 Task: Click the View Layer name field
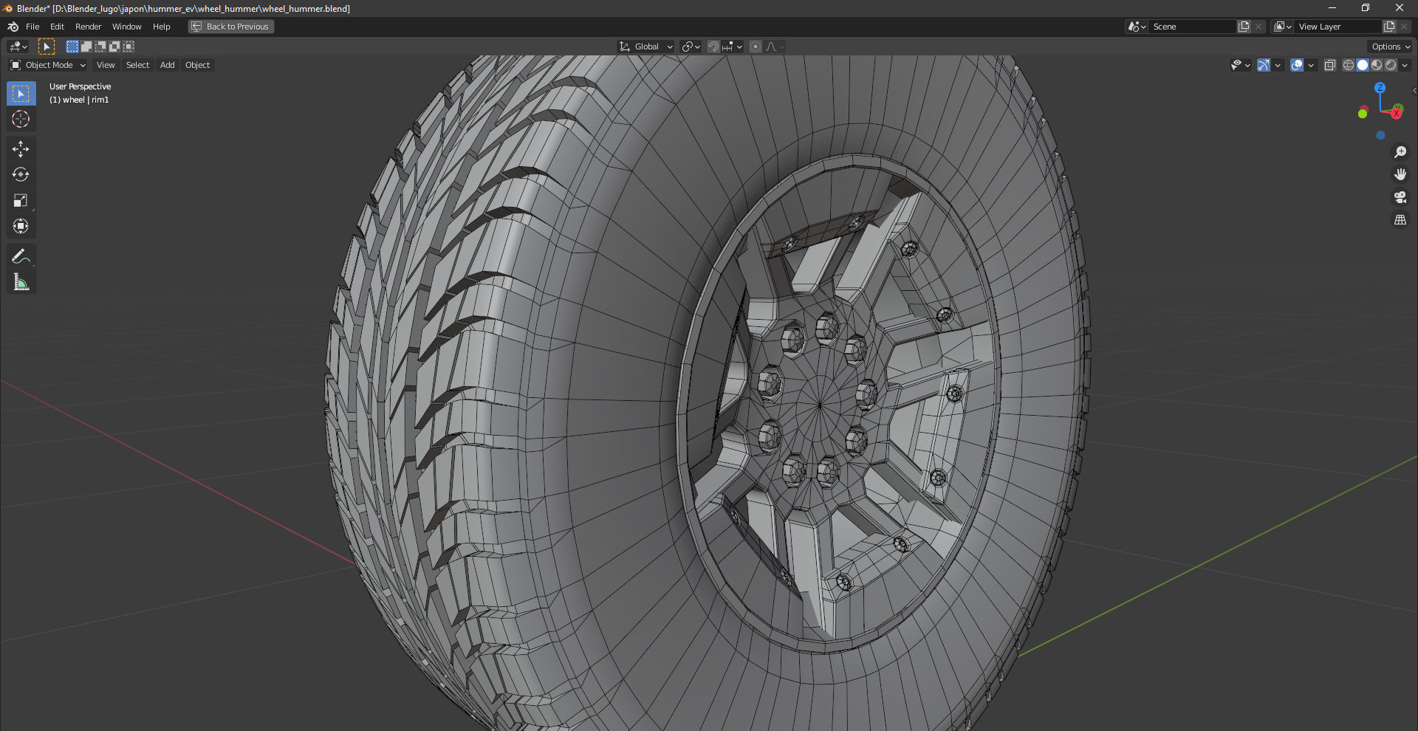click(x=1338, y=27)
